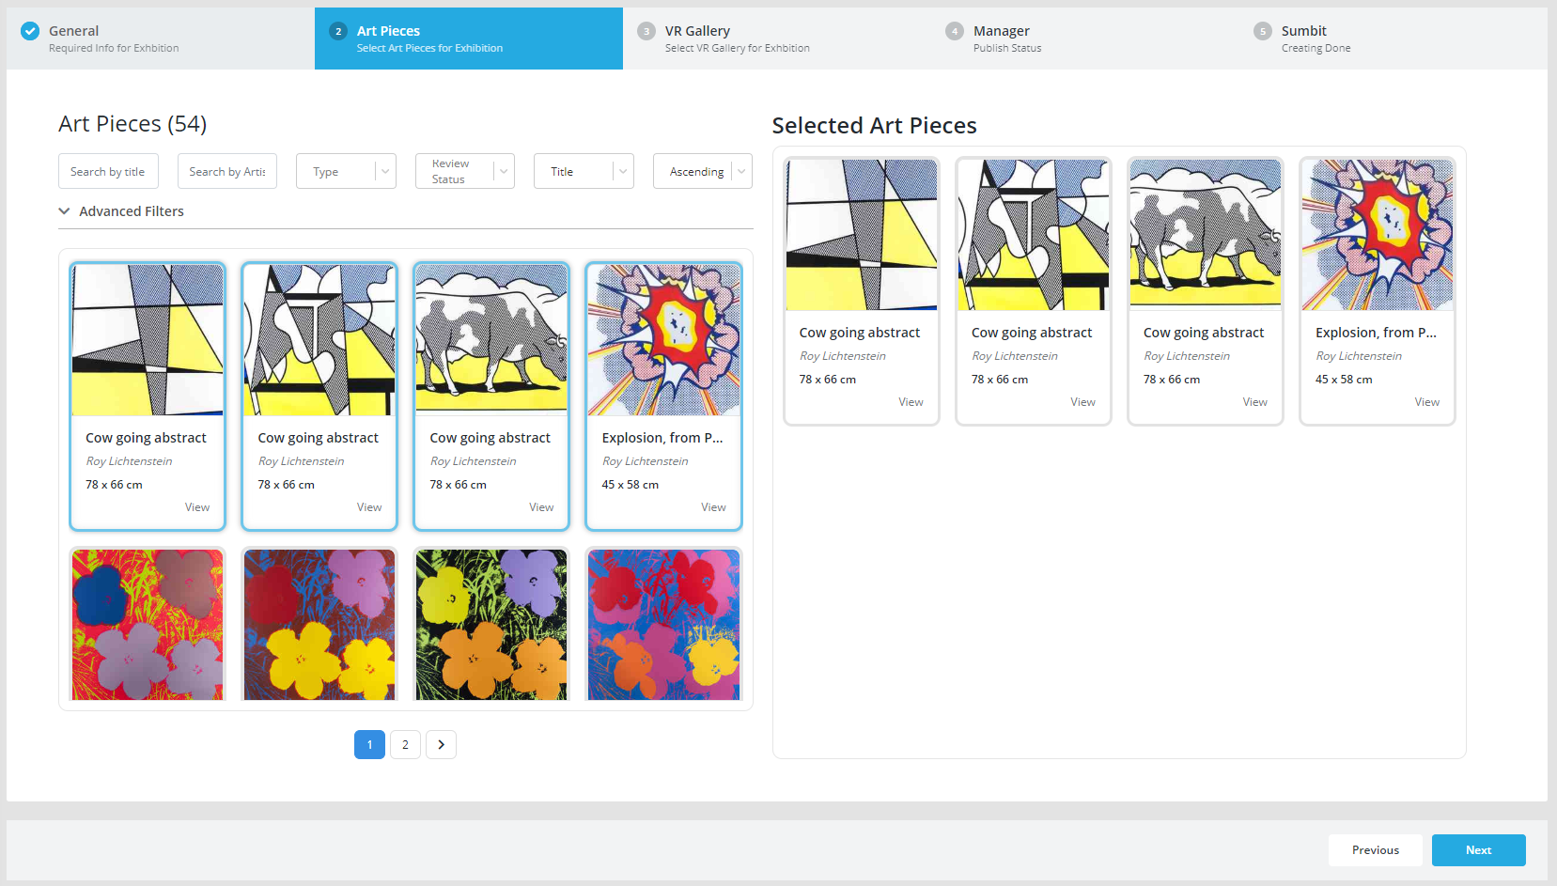This screenshot has height=886, width=1557.
Task: Select the blue-background flowers artwork thumbnail
Action: (x=663, y=625)
